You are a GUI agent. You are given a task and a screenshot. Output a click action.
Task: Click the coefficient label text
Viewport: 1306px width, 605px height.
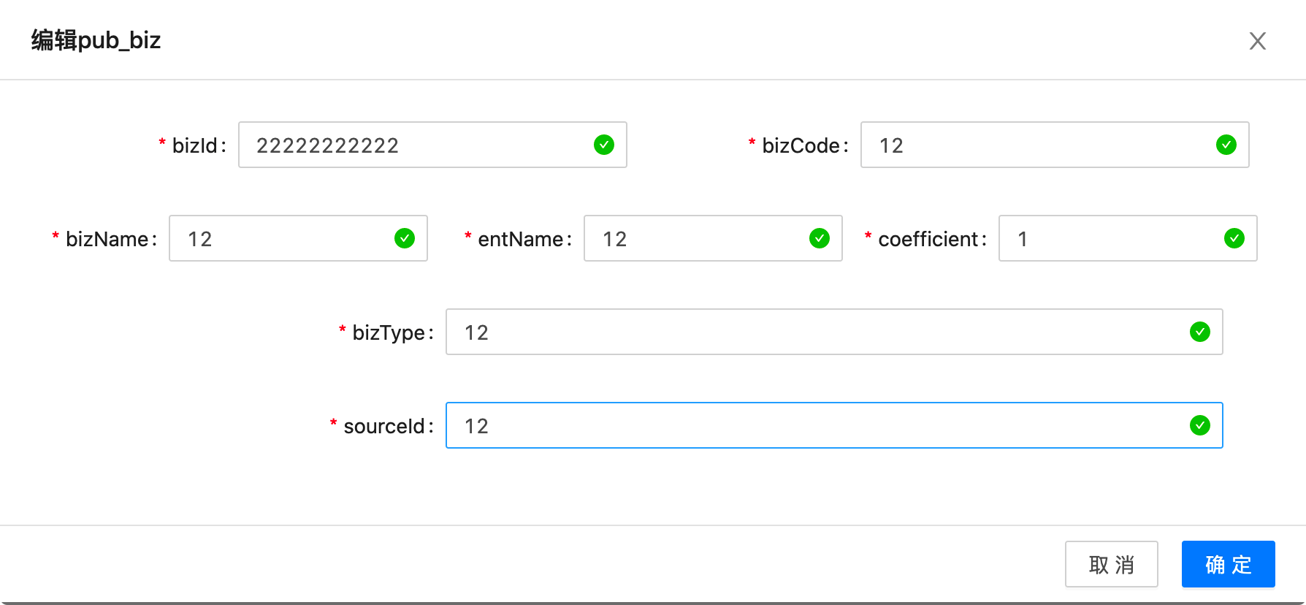[x=928, y=239]
